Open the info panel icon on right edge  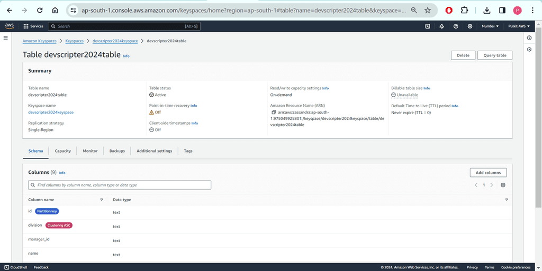(529, 38)
